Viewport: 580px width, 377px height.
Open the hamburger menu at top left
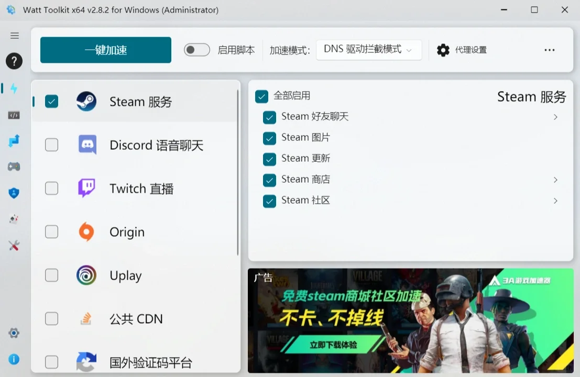click(15, 36)
